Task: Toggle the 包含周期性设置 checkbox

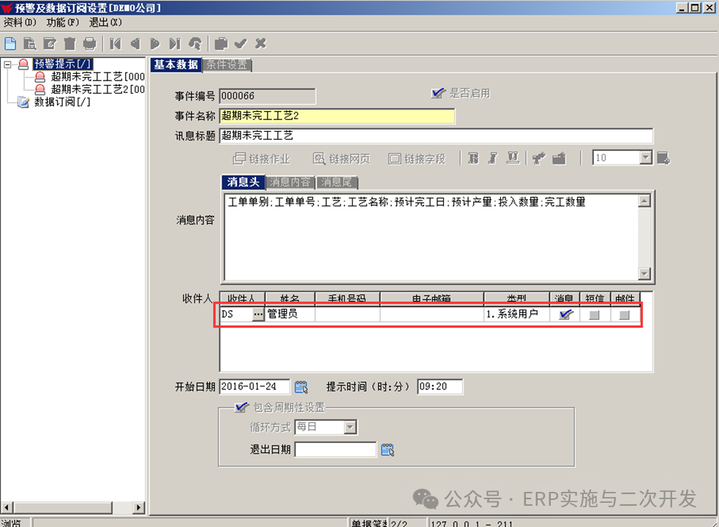Action: pos(239,408)
